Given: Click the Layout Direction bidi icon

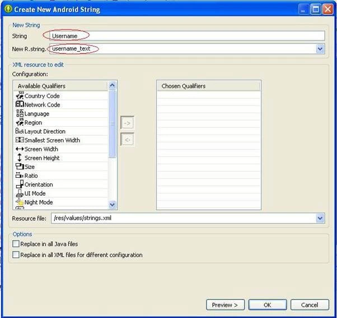Looking at the screenshot, I should pos(20,131).
